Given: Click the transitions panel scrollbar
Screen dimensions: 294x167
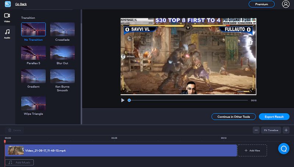Looking at the screenshot, I should coord(81,73).
